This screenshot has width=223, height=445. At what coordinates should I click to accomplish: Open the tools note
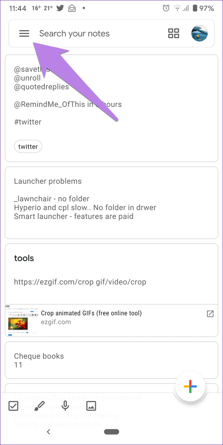point(111,270)
